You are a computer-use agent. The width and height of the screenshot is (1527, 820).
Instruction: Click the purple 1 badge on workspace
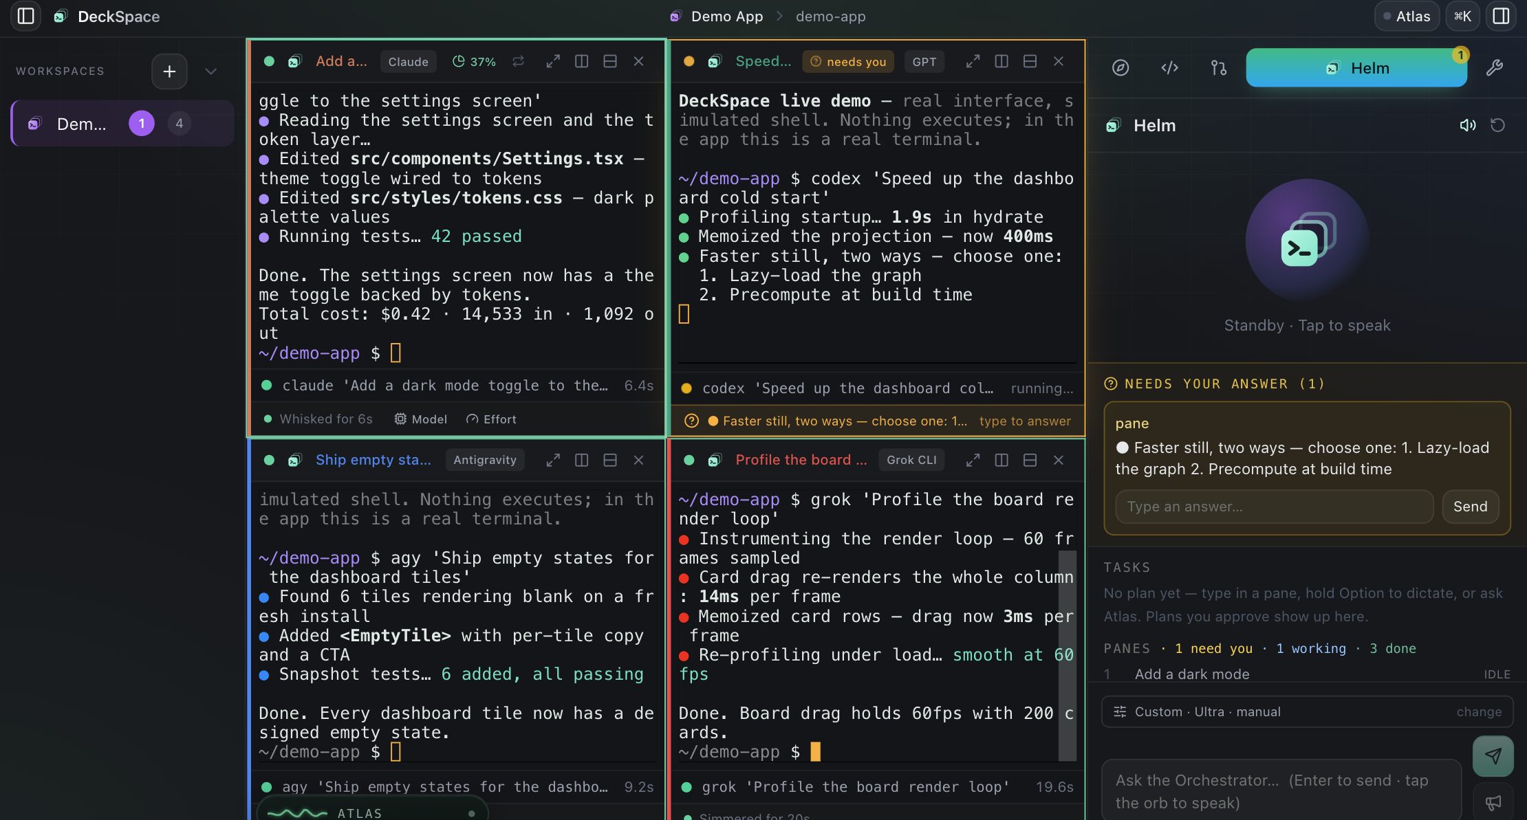point(142,124)
